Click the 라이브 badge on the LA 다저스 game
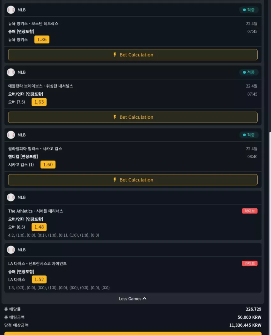The image size is (271, 335). click(250, 264)
